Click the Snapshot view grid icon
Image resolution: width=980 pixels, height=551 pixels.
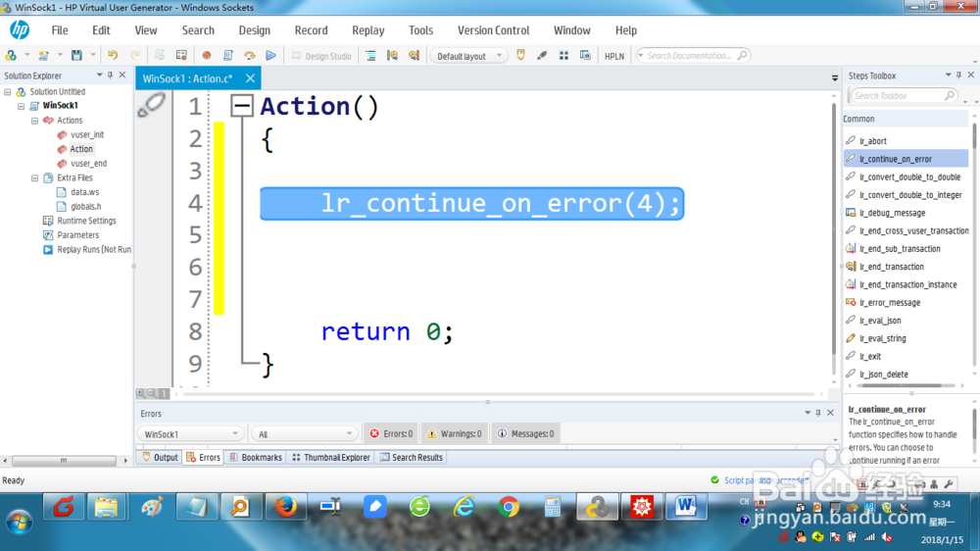point(563,56)
